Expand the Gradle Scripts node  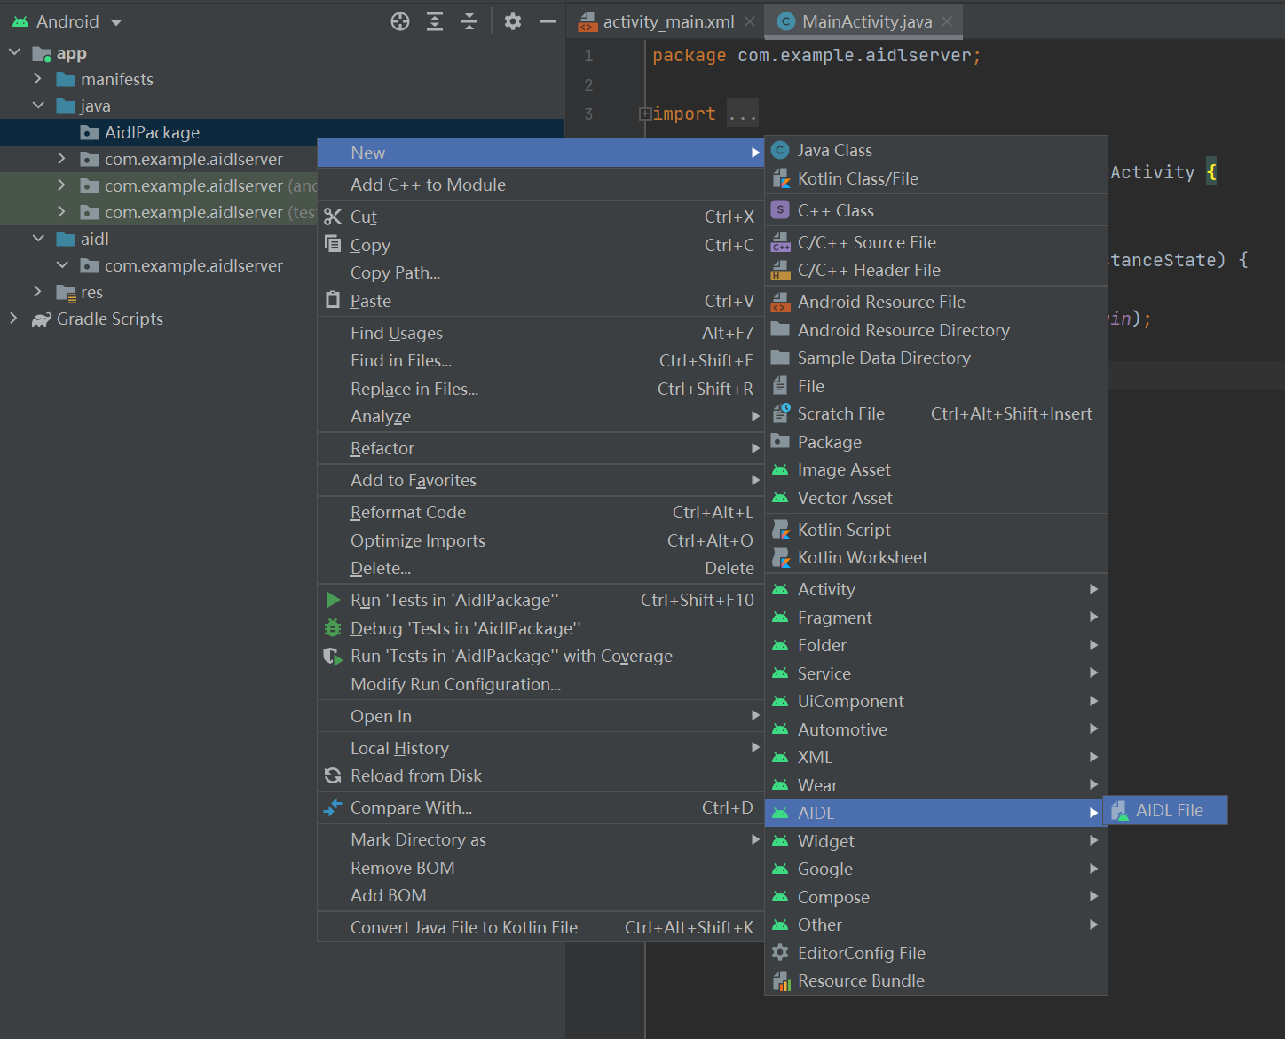pos(13,319)
